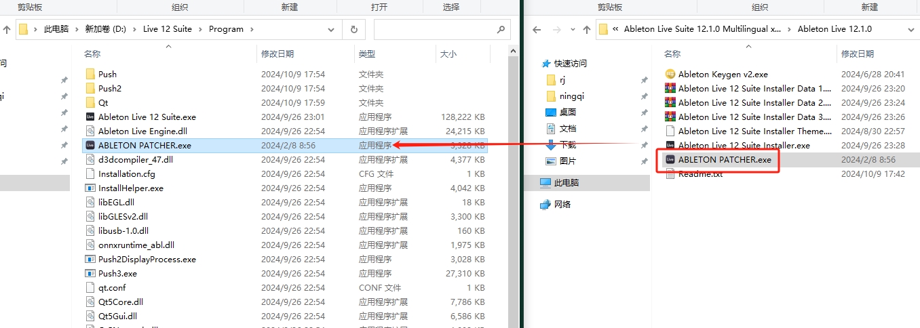Click the onnxruntime_abl.dll file icon
The height and width of the screenshot is (328, 920).
tap(91, 245)
